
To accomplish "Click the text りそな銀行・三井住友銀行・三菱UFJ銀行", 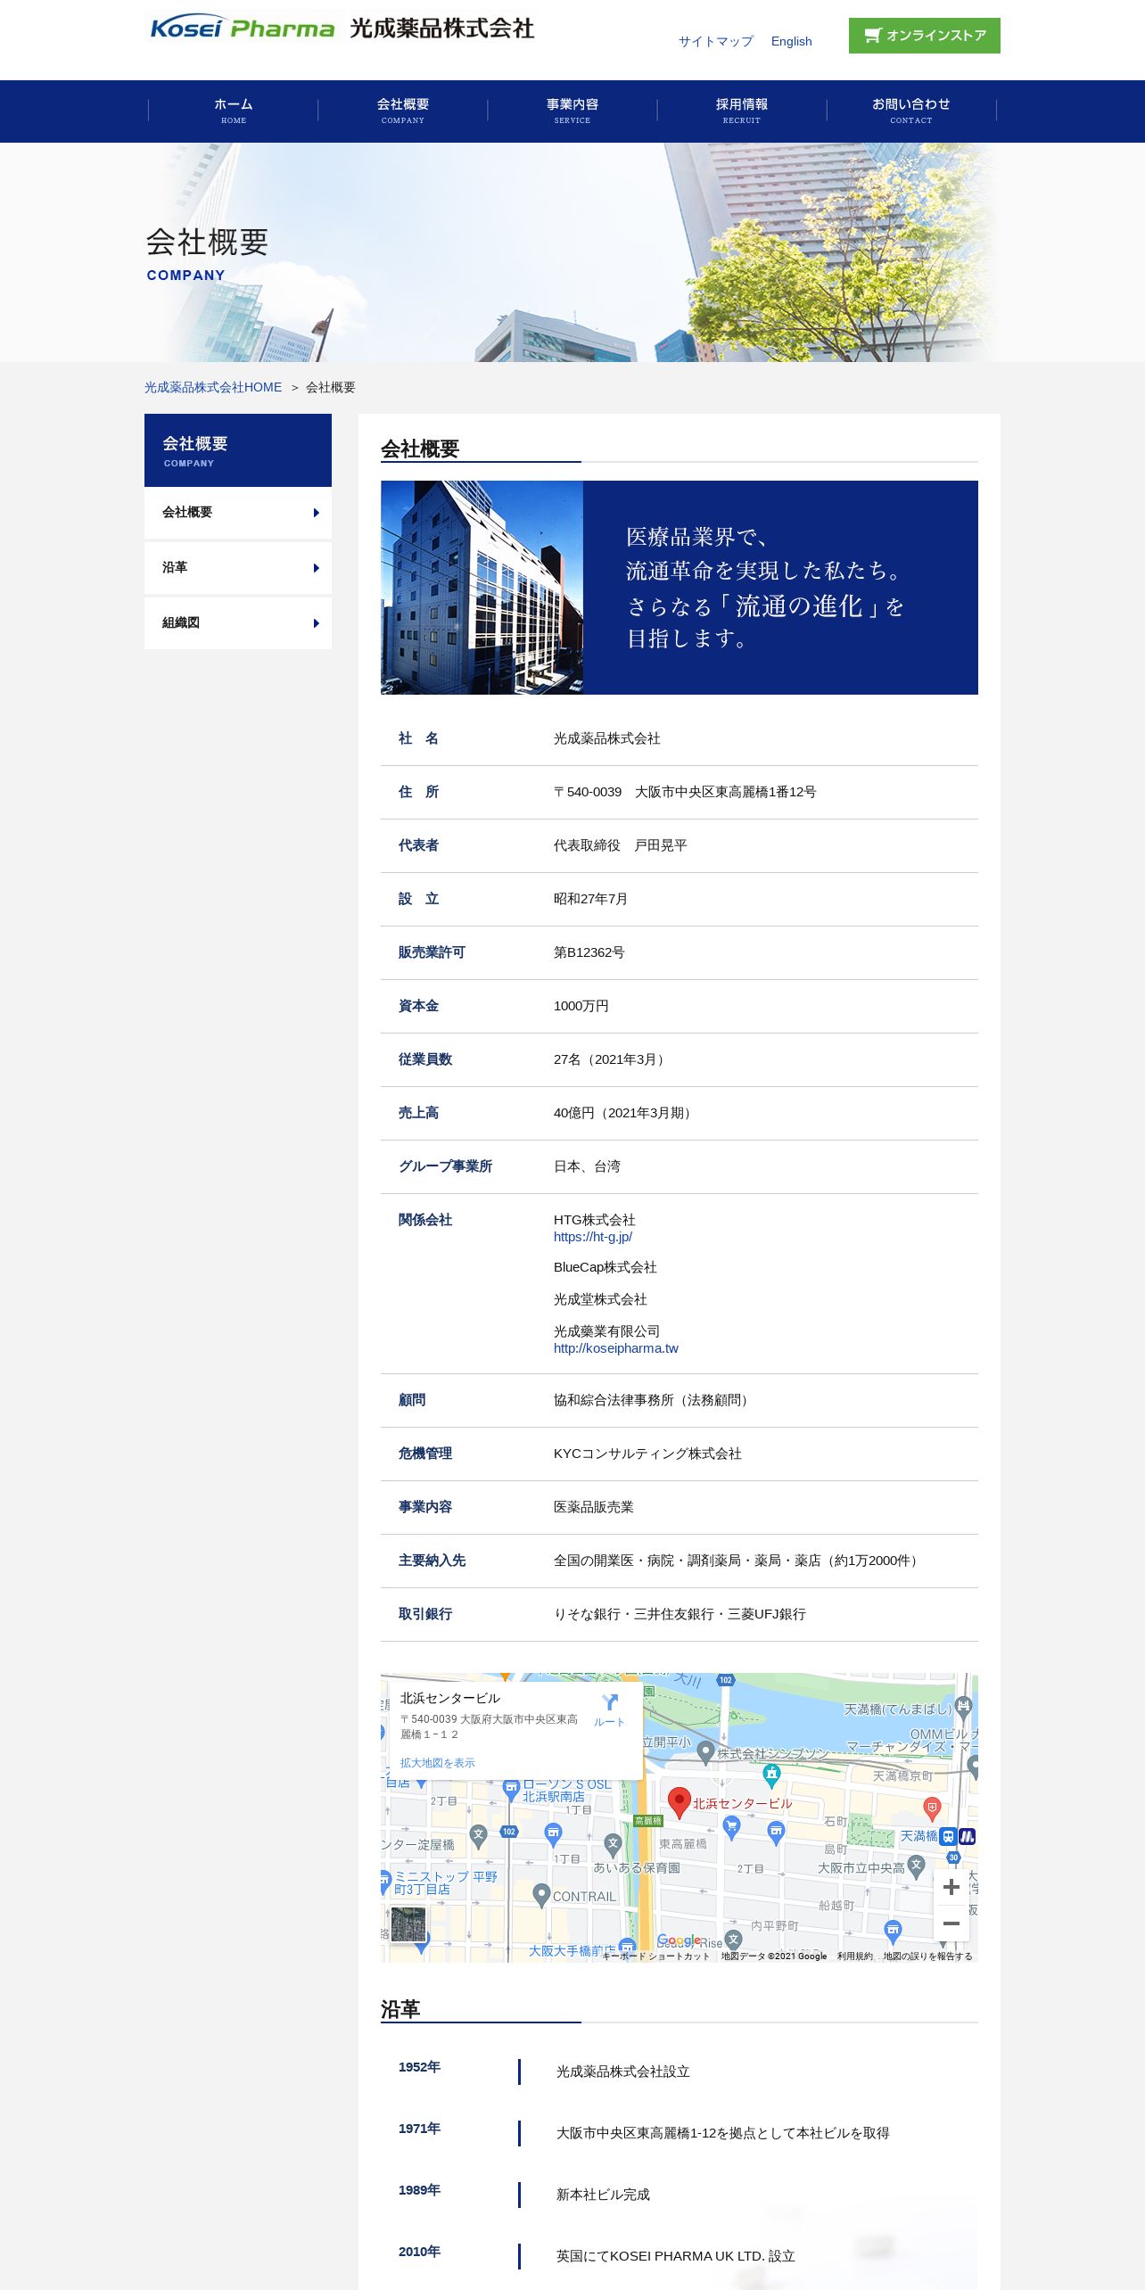I will (x=680, y=1614).
